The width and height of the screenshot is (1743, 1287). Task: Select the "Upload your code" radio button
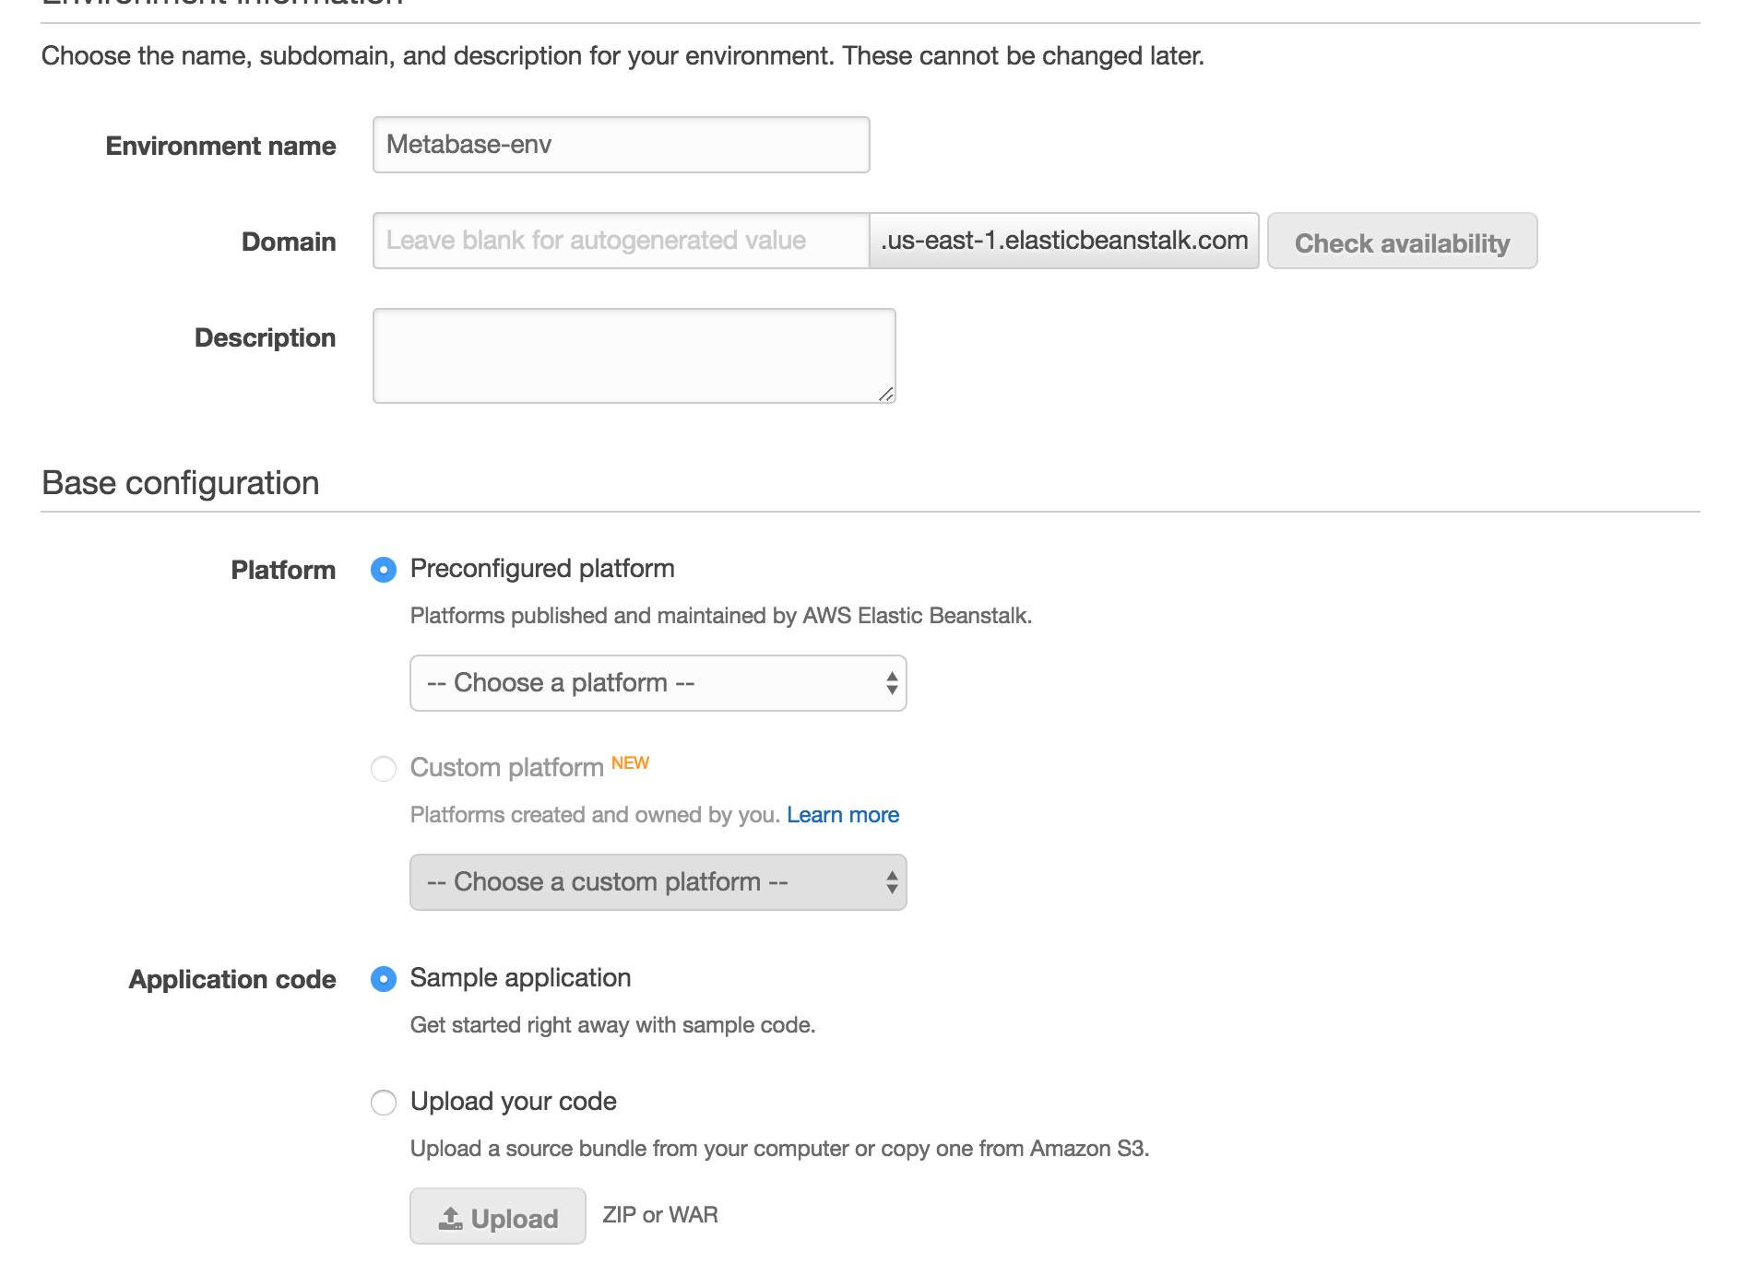coord(384,1103)
